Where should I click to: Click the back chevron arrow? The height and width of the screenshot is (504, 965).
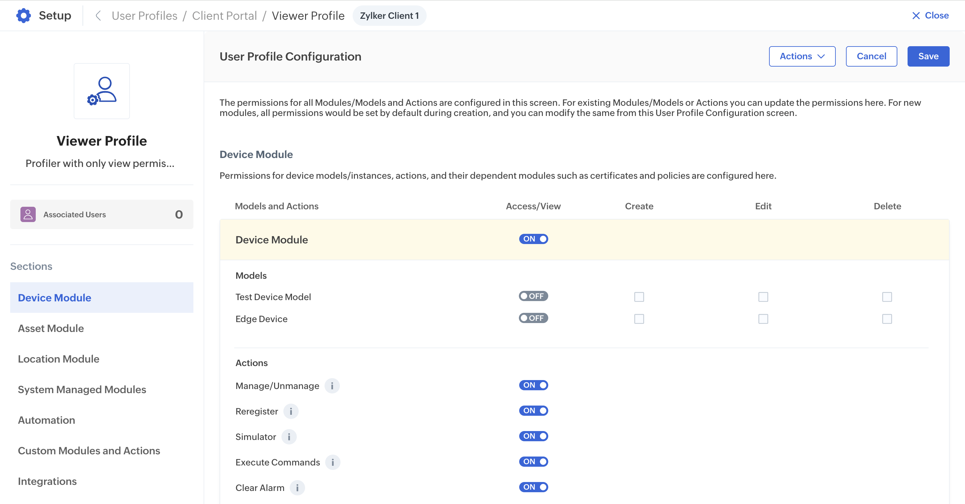tap(98, 16)
